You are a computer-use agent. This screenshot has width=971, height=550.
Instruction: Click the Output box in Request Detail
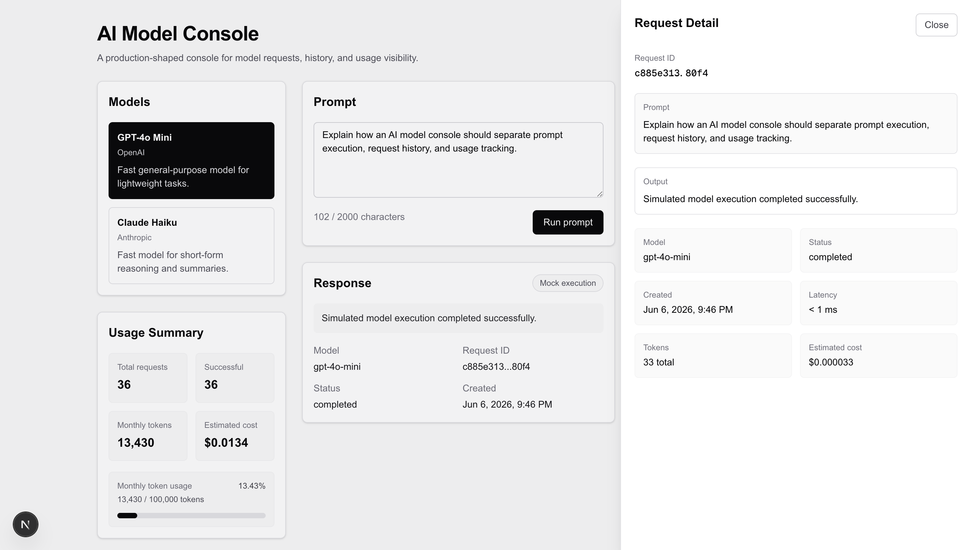coord(796,191)
